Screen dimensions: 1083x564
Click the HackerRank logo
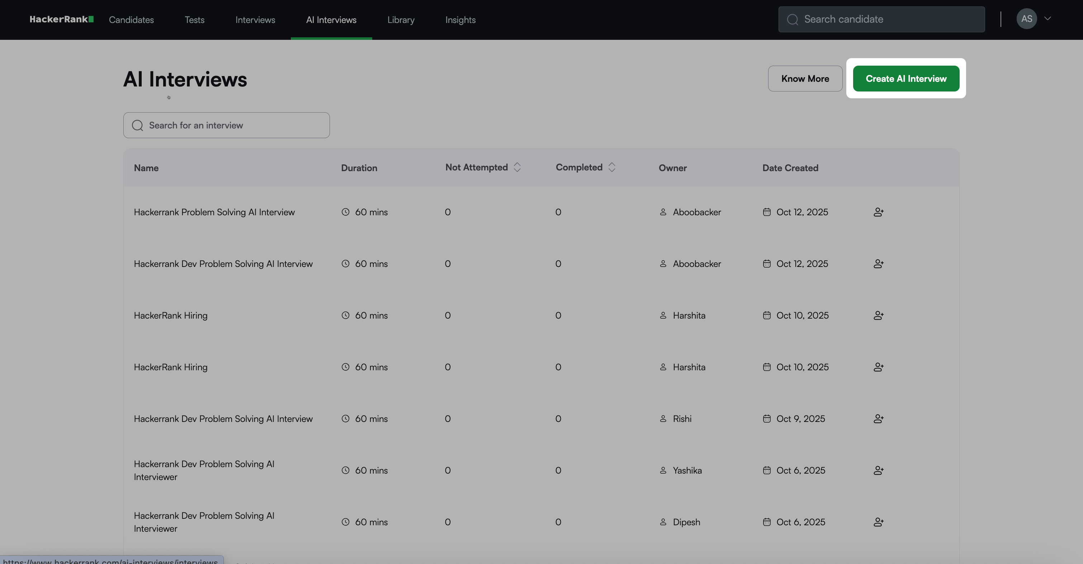click(x=61, y=19)
